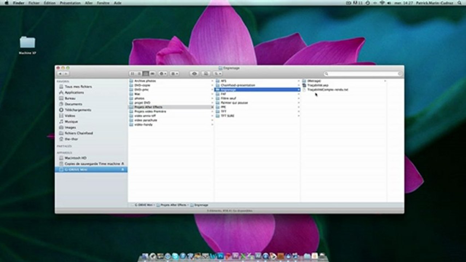Image resolution: width=466 pixels, height=262 pixels.
Task: Expand the Archive photos folder arrow
Action: (212, 81)
